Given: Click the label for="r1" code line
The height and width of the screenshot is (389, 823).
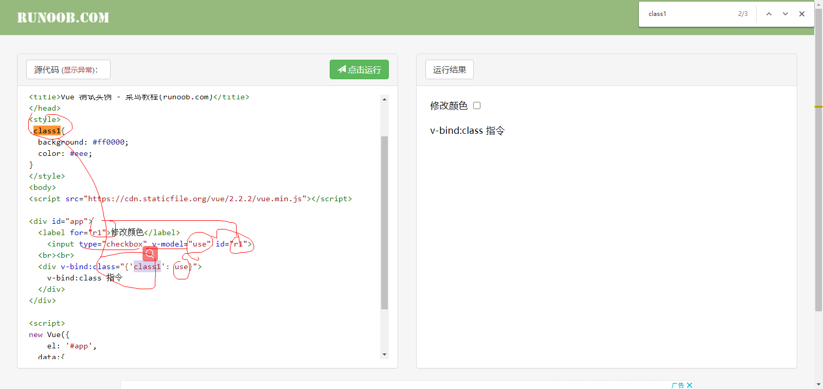Looking at the screenshot, I should click(109, 233).
